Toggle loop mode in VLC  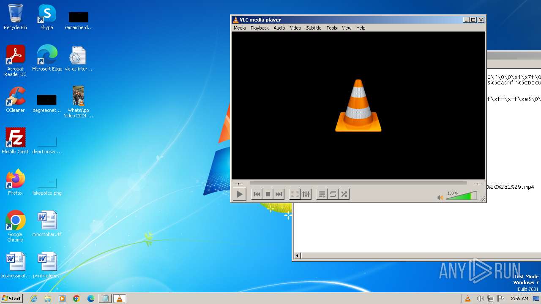tap(333, 194)
